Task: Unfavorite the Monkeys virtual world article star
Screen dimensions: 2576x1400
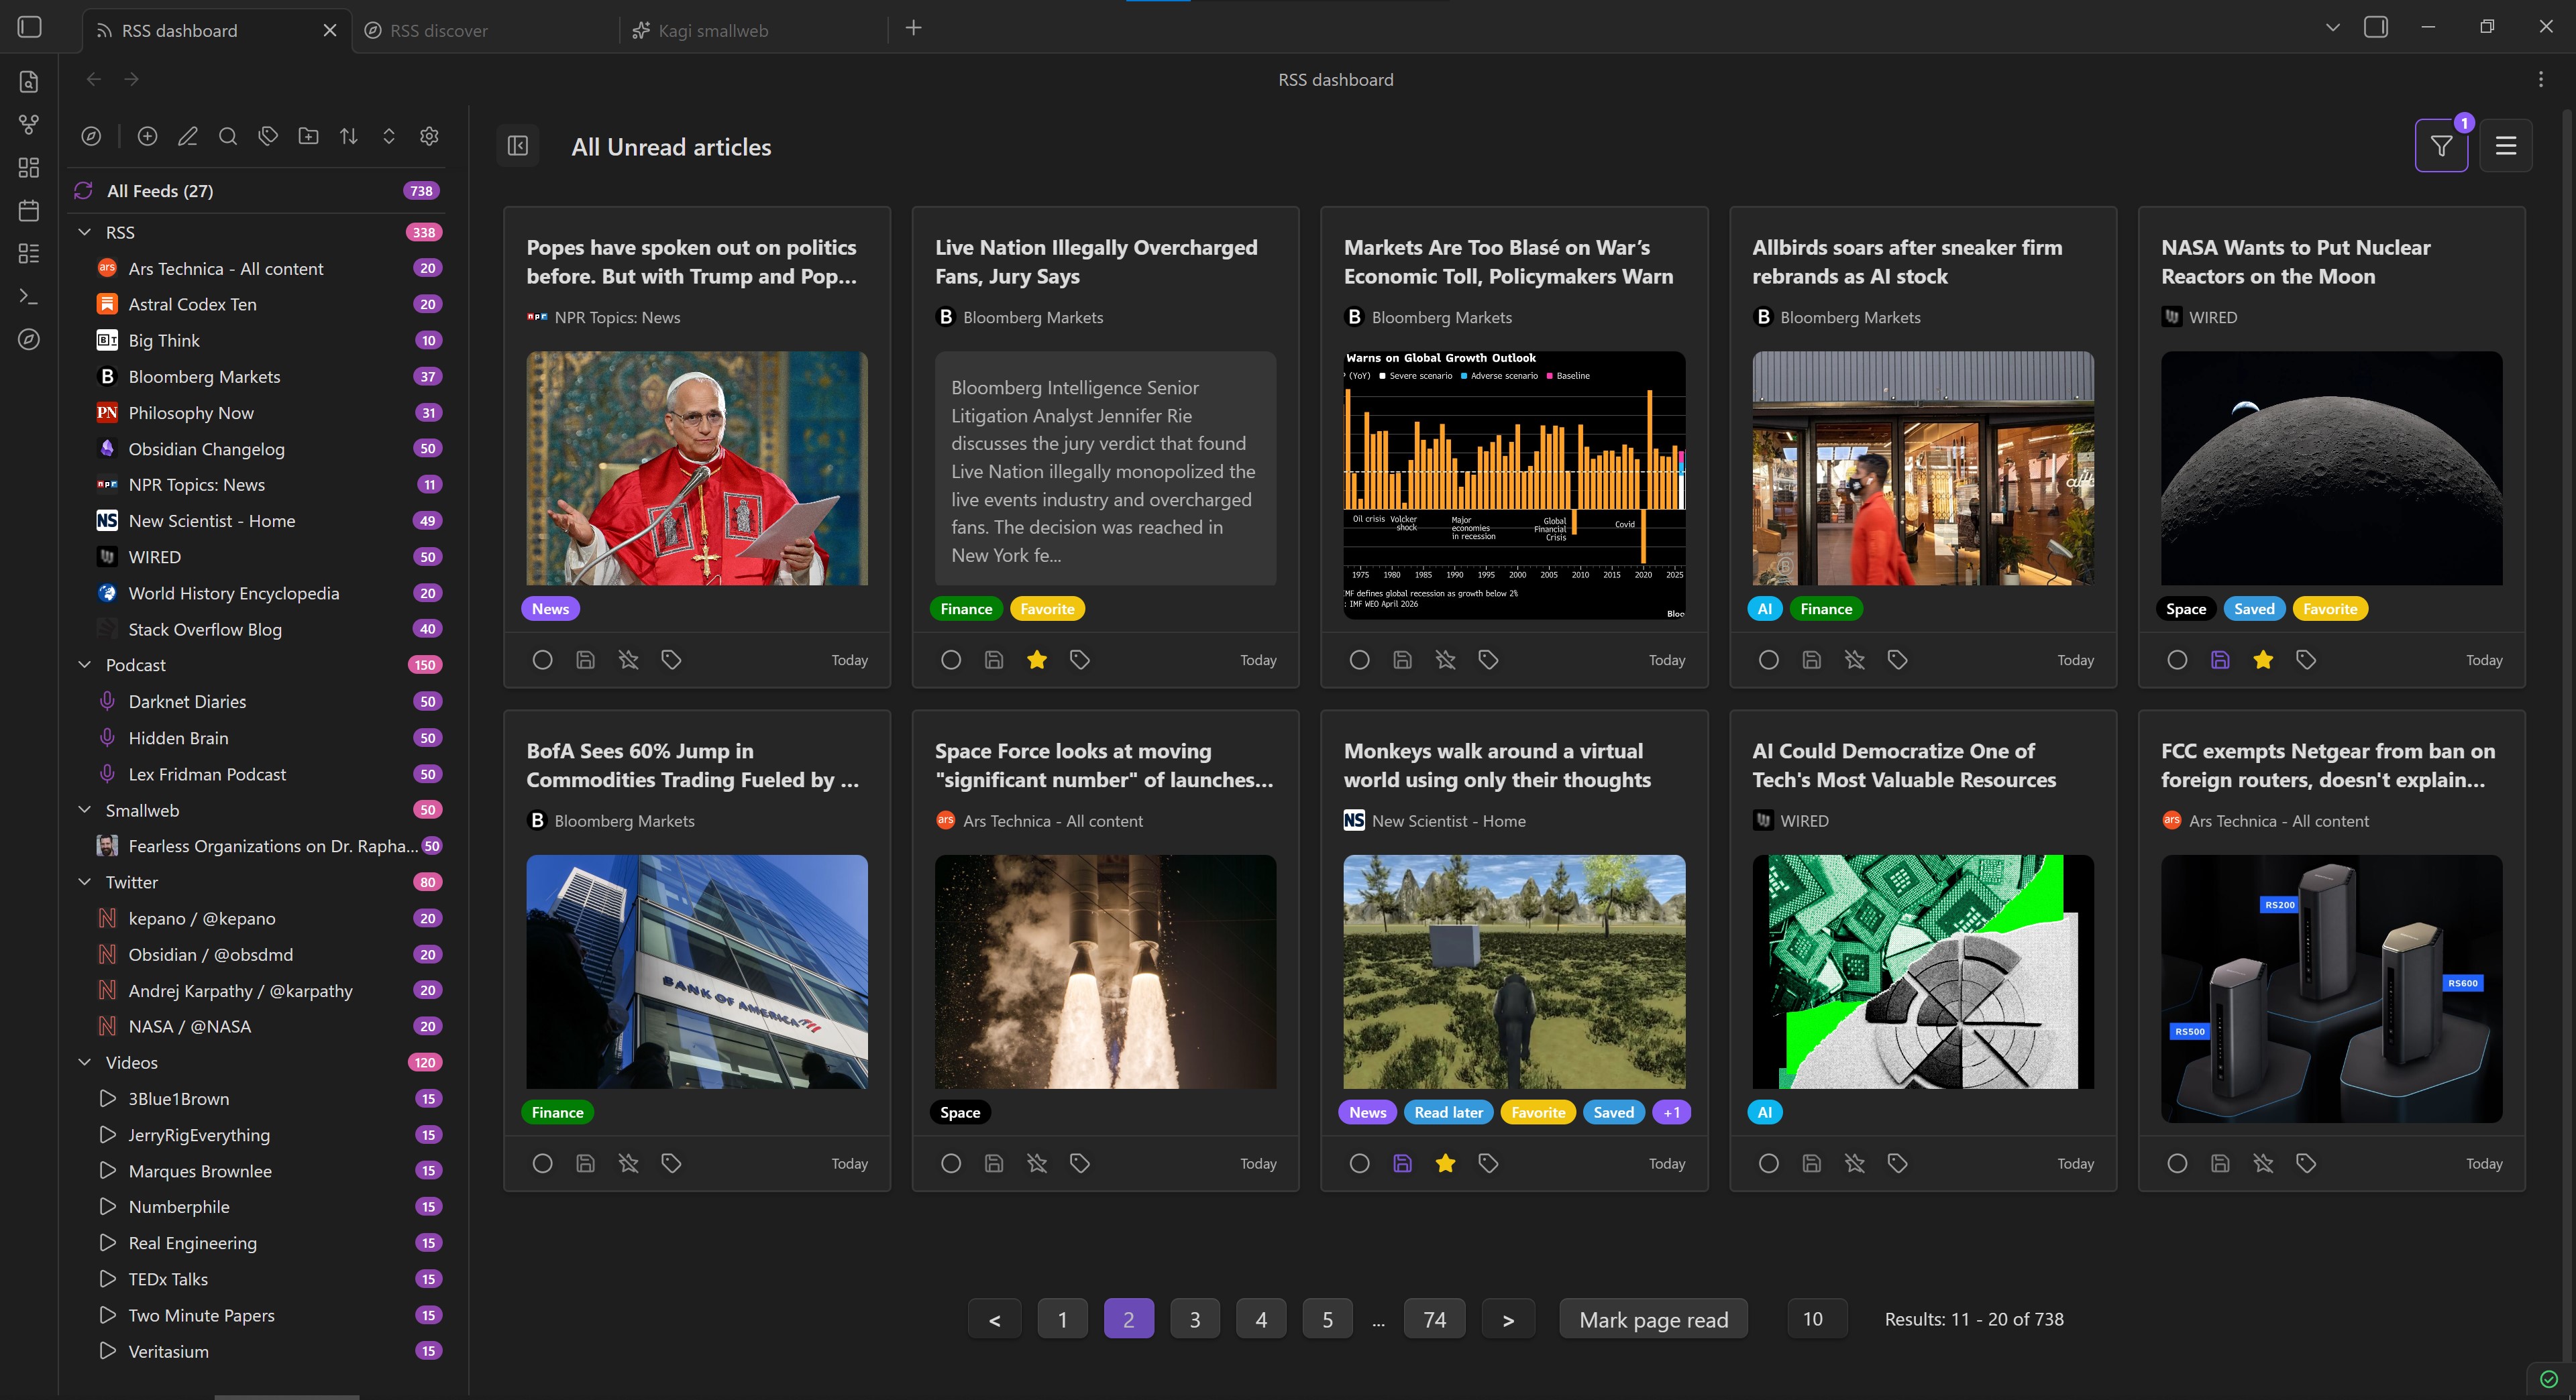Action: 1445,1163
